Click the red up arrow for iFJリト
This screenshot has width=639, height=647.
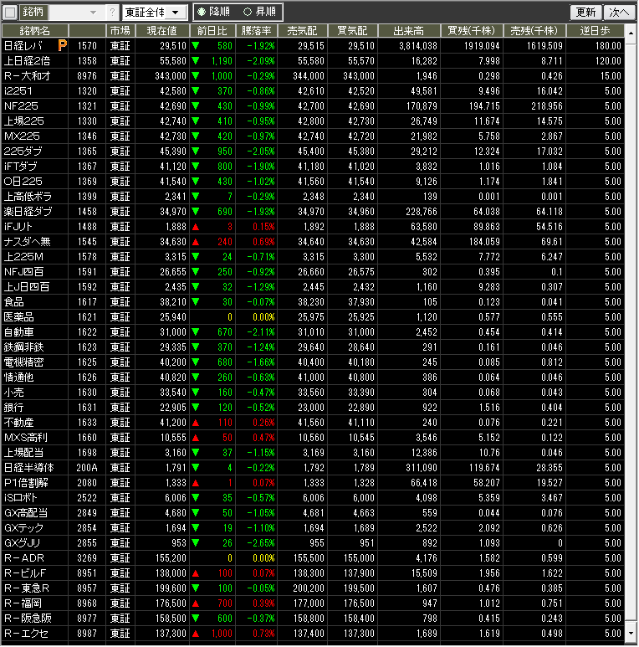point(196,227)
